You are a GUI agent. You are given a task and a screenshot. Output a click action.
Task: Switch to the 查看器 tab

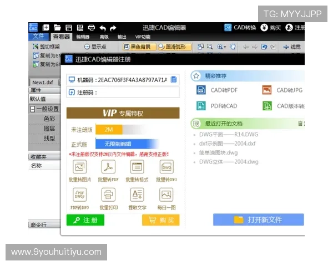[x=62, y=37]
